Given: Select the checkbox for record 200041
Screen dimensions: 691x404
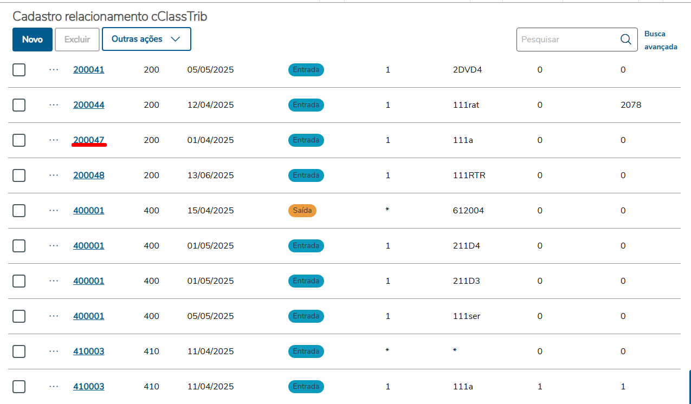Looking at the screenshot, I should [x=19, y=70].
